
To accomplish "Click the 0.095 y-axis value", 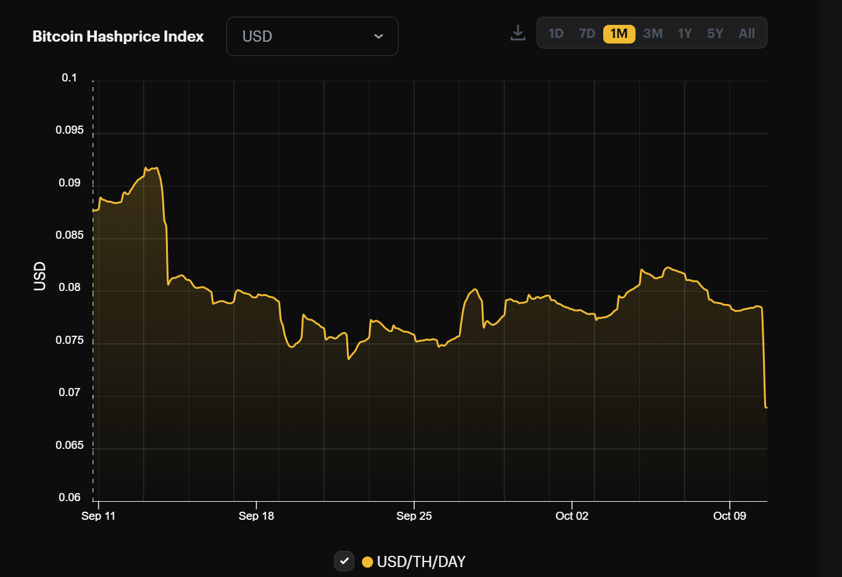I will (69, 130).
